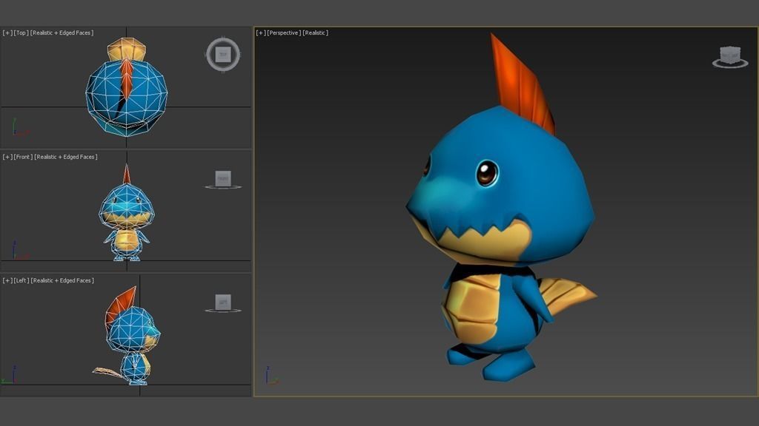Open the [Front] view label menu
Image resolution: width=759 pixels, height=426 pixels.
tap(23, 157)
